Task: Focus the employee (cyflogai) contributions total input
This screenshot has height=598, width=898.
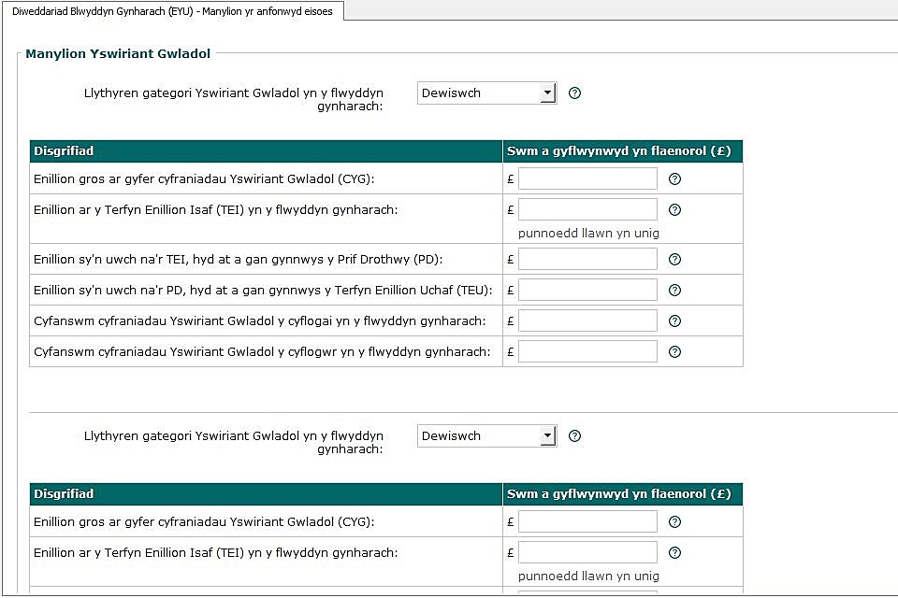Action: 587,321
